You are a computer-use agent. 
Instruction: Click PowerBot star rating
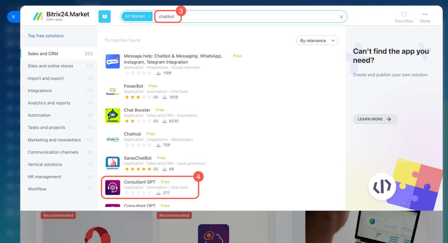tap(138, 97)
